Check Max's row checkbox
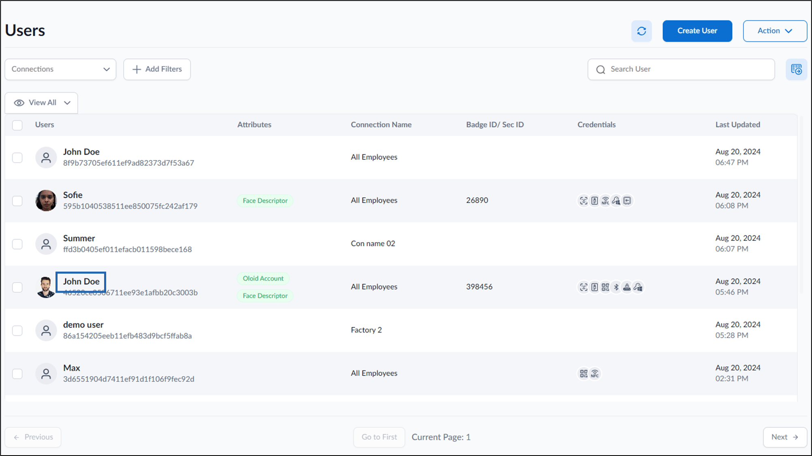Image resolution: width=812 pixels, height=456 pixels. [17, 373]
